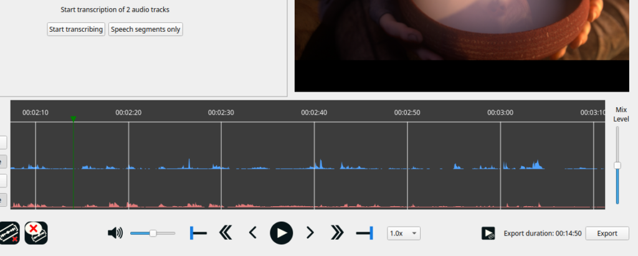
Task: Click the razor cut delete icon
Action: click(x=11, y=233)
